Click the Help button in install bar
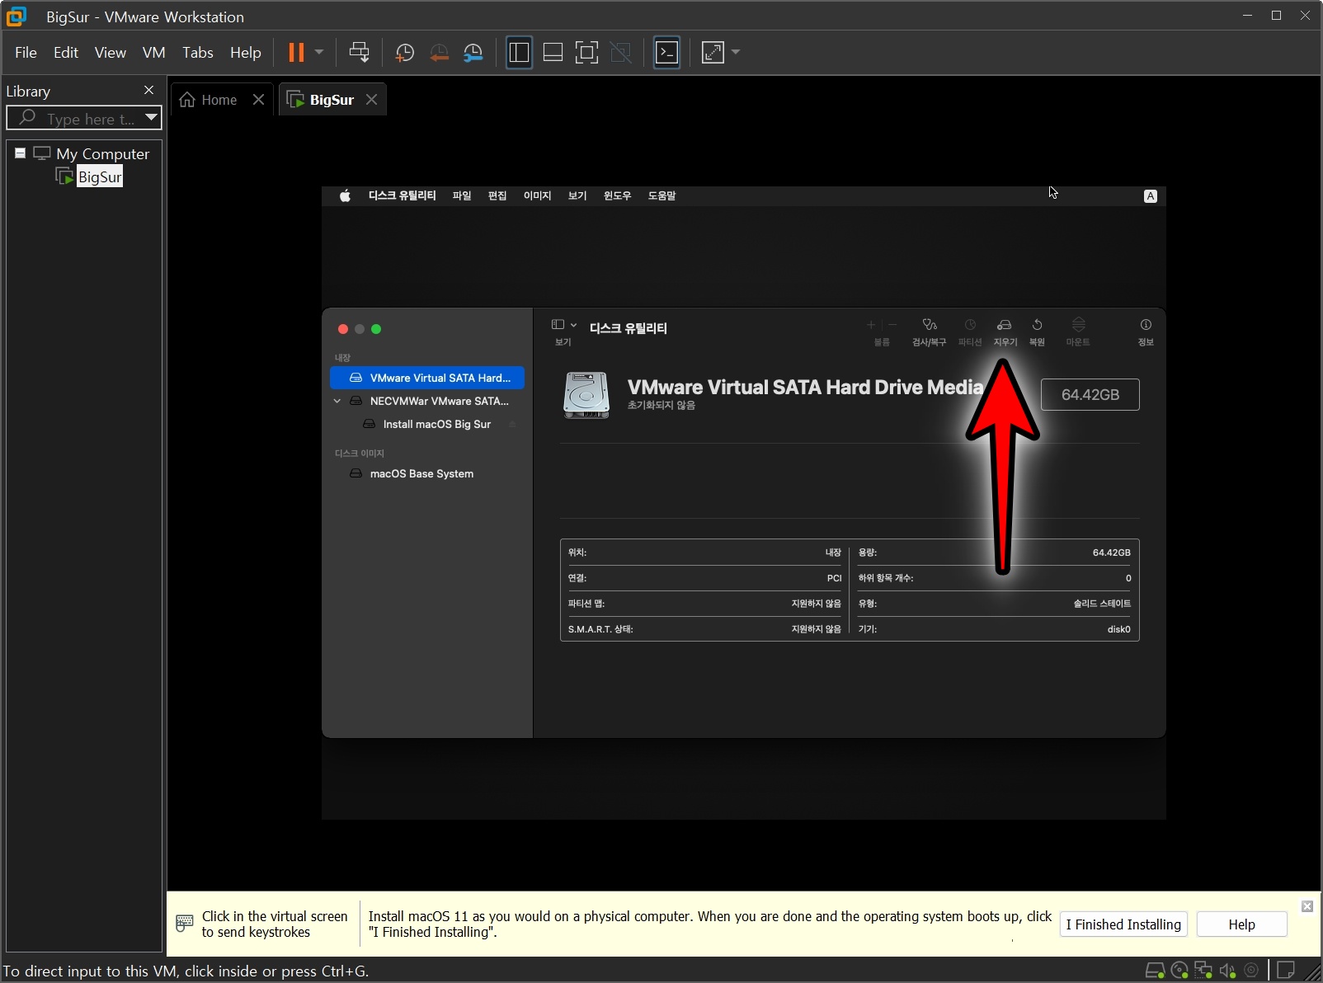Screen dimensions: 1323x983 (1241, 924)
